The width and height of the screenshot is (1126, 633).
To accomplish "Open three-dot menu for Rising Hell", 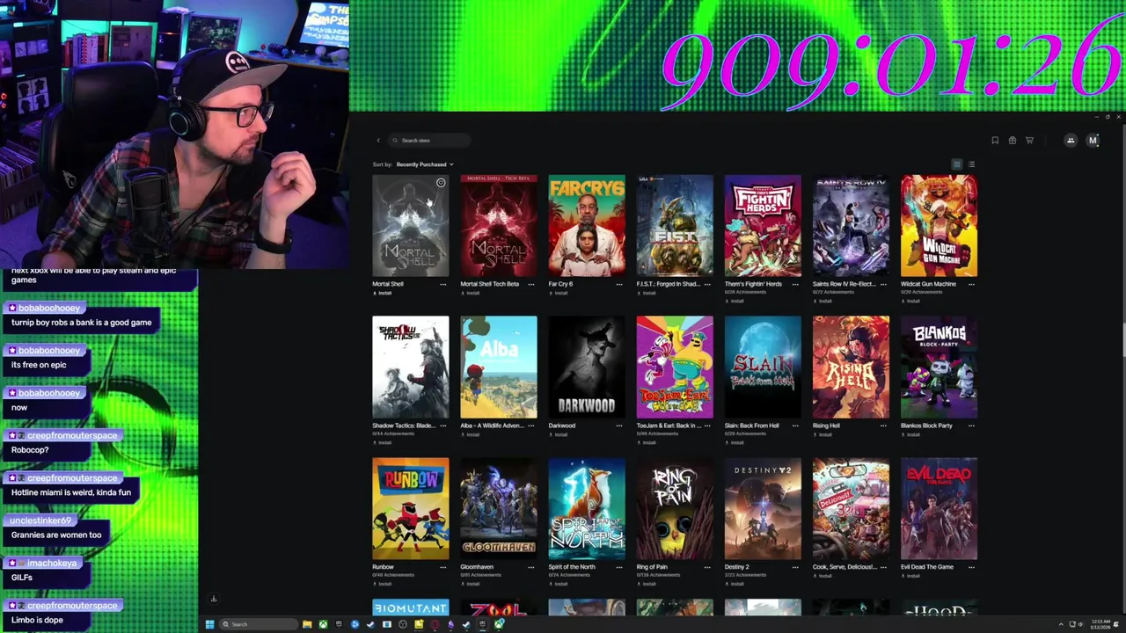I will pos(883,426).
